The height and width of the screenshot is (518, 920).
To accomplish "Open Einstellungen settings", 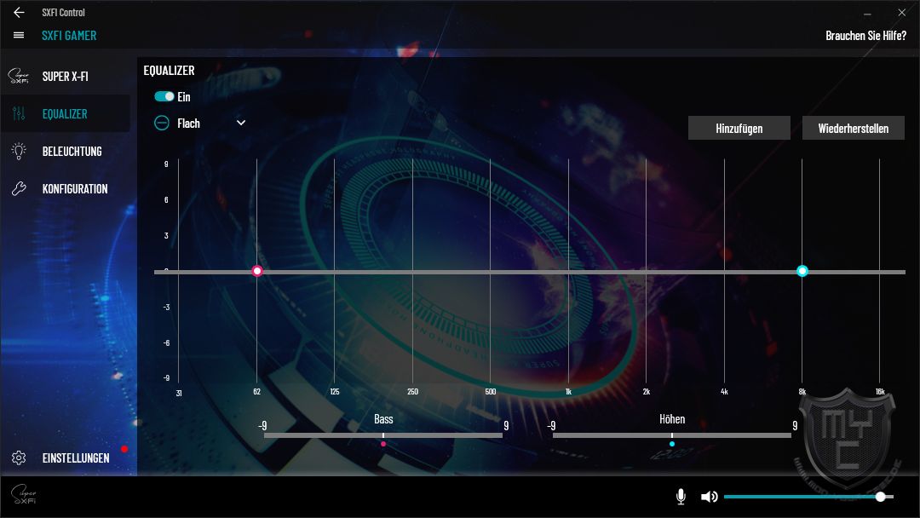I will pos(65,458).
